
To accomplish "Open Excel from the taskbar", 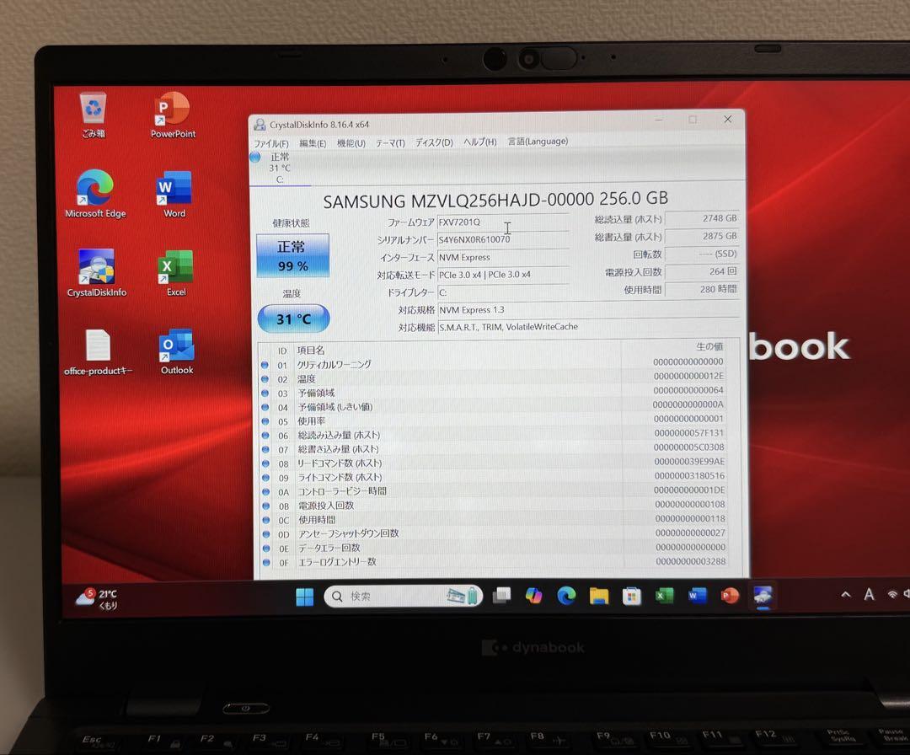I will (664, 596).
